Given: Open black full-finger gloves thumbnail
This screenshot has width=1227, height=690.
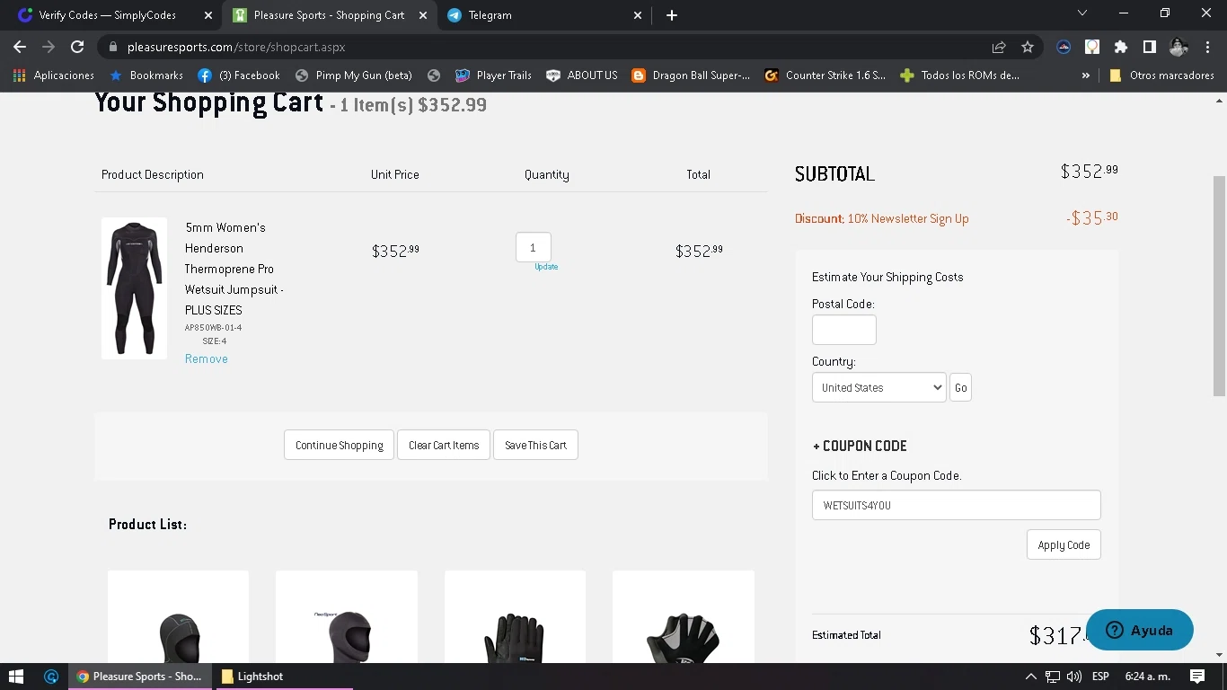Looking at the screenshot, I should pyautogui.click(x=515, y=617).
